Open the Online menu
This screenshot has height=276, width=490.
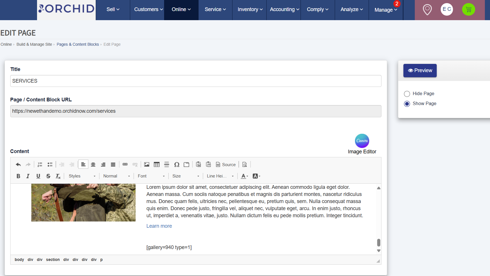pyautogui.click(x=181, y=10)
